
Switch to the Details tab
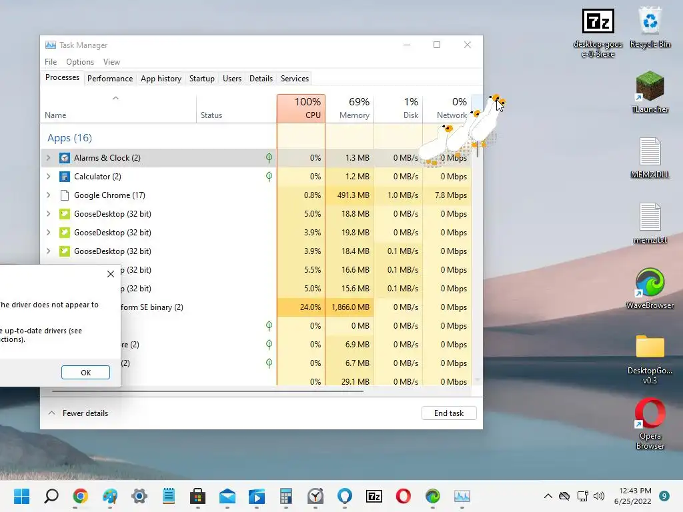point(261,79)
